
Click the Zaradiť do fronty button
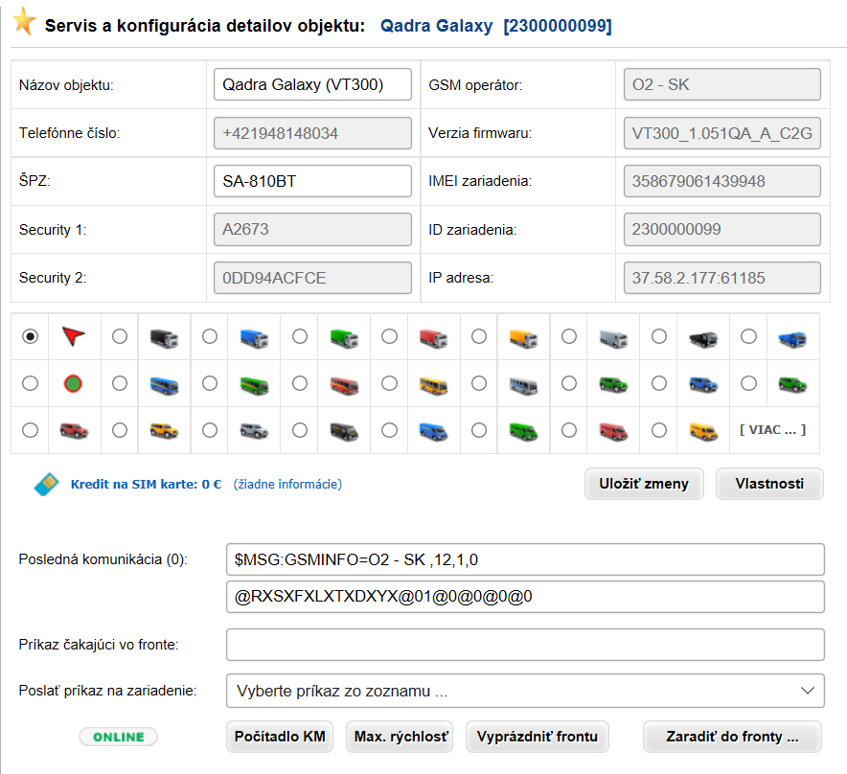(732, 737)
